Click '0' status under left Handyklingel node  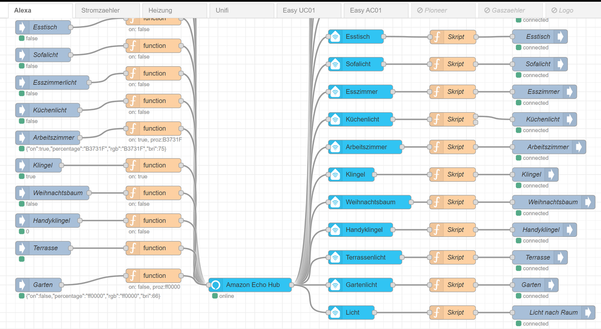(x=24, y=231)
